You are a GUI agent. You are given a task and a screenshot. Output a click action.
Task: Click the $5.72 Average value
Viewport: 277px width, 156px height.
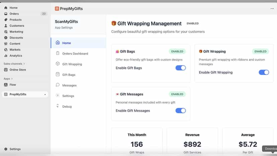[x=248, y=144]
